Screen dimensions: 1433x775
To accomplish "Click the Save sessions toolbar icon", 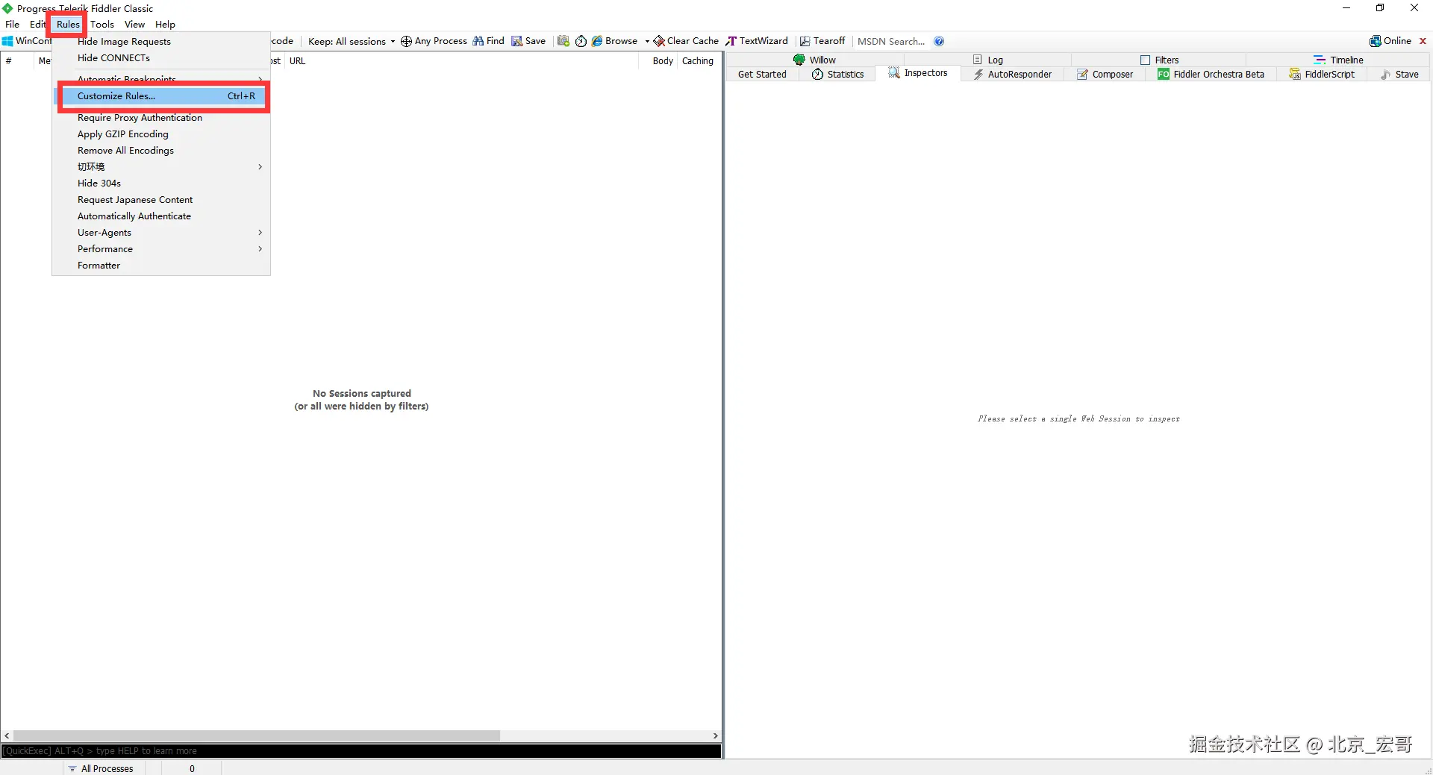I will point(516,41).
